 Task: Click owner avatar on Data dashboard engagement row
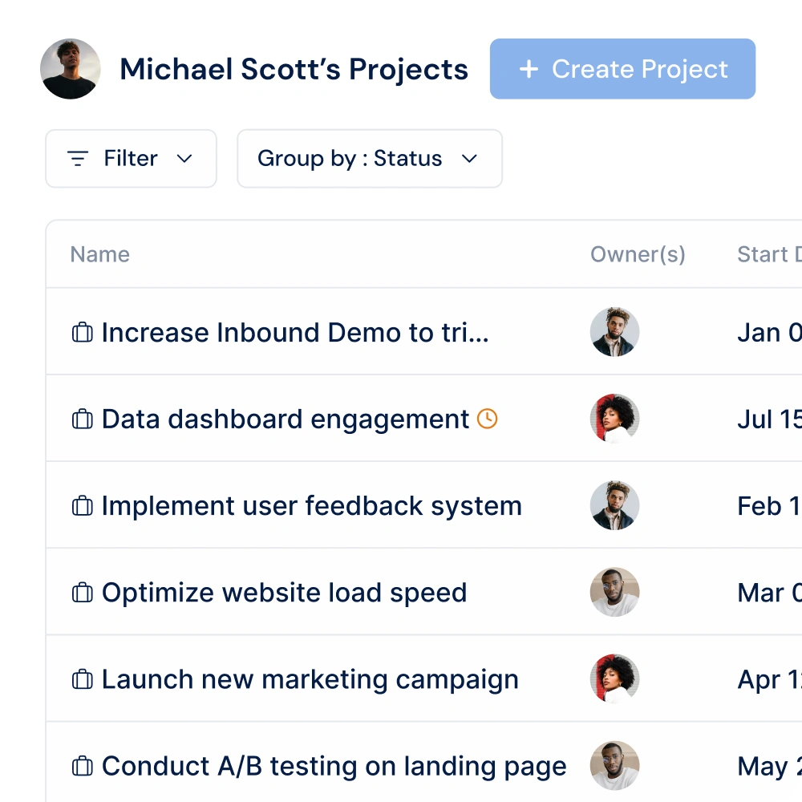coord(614,419)
